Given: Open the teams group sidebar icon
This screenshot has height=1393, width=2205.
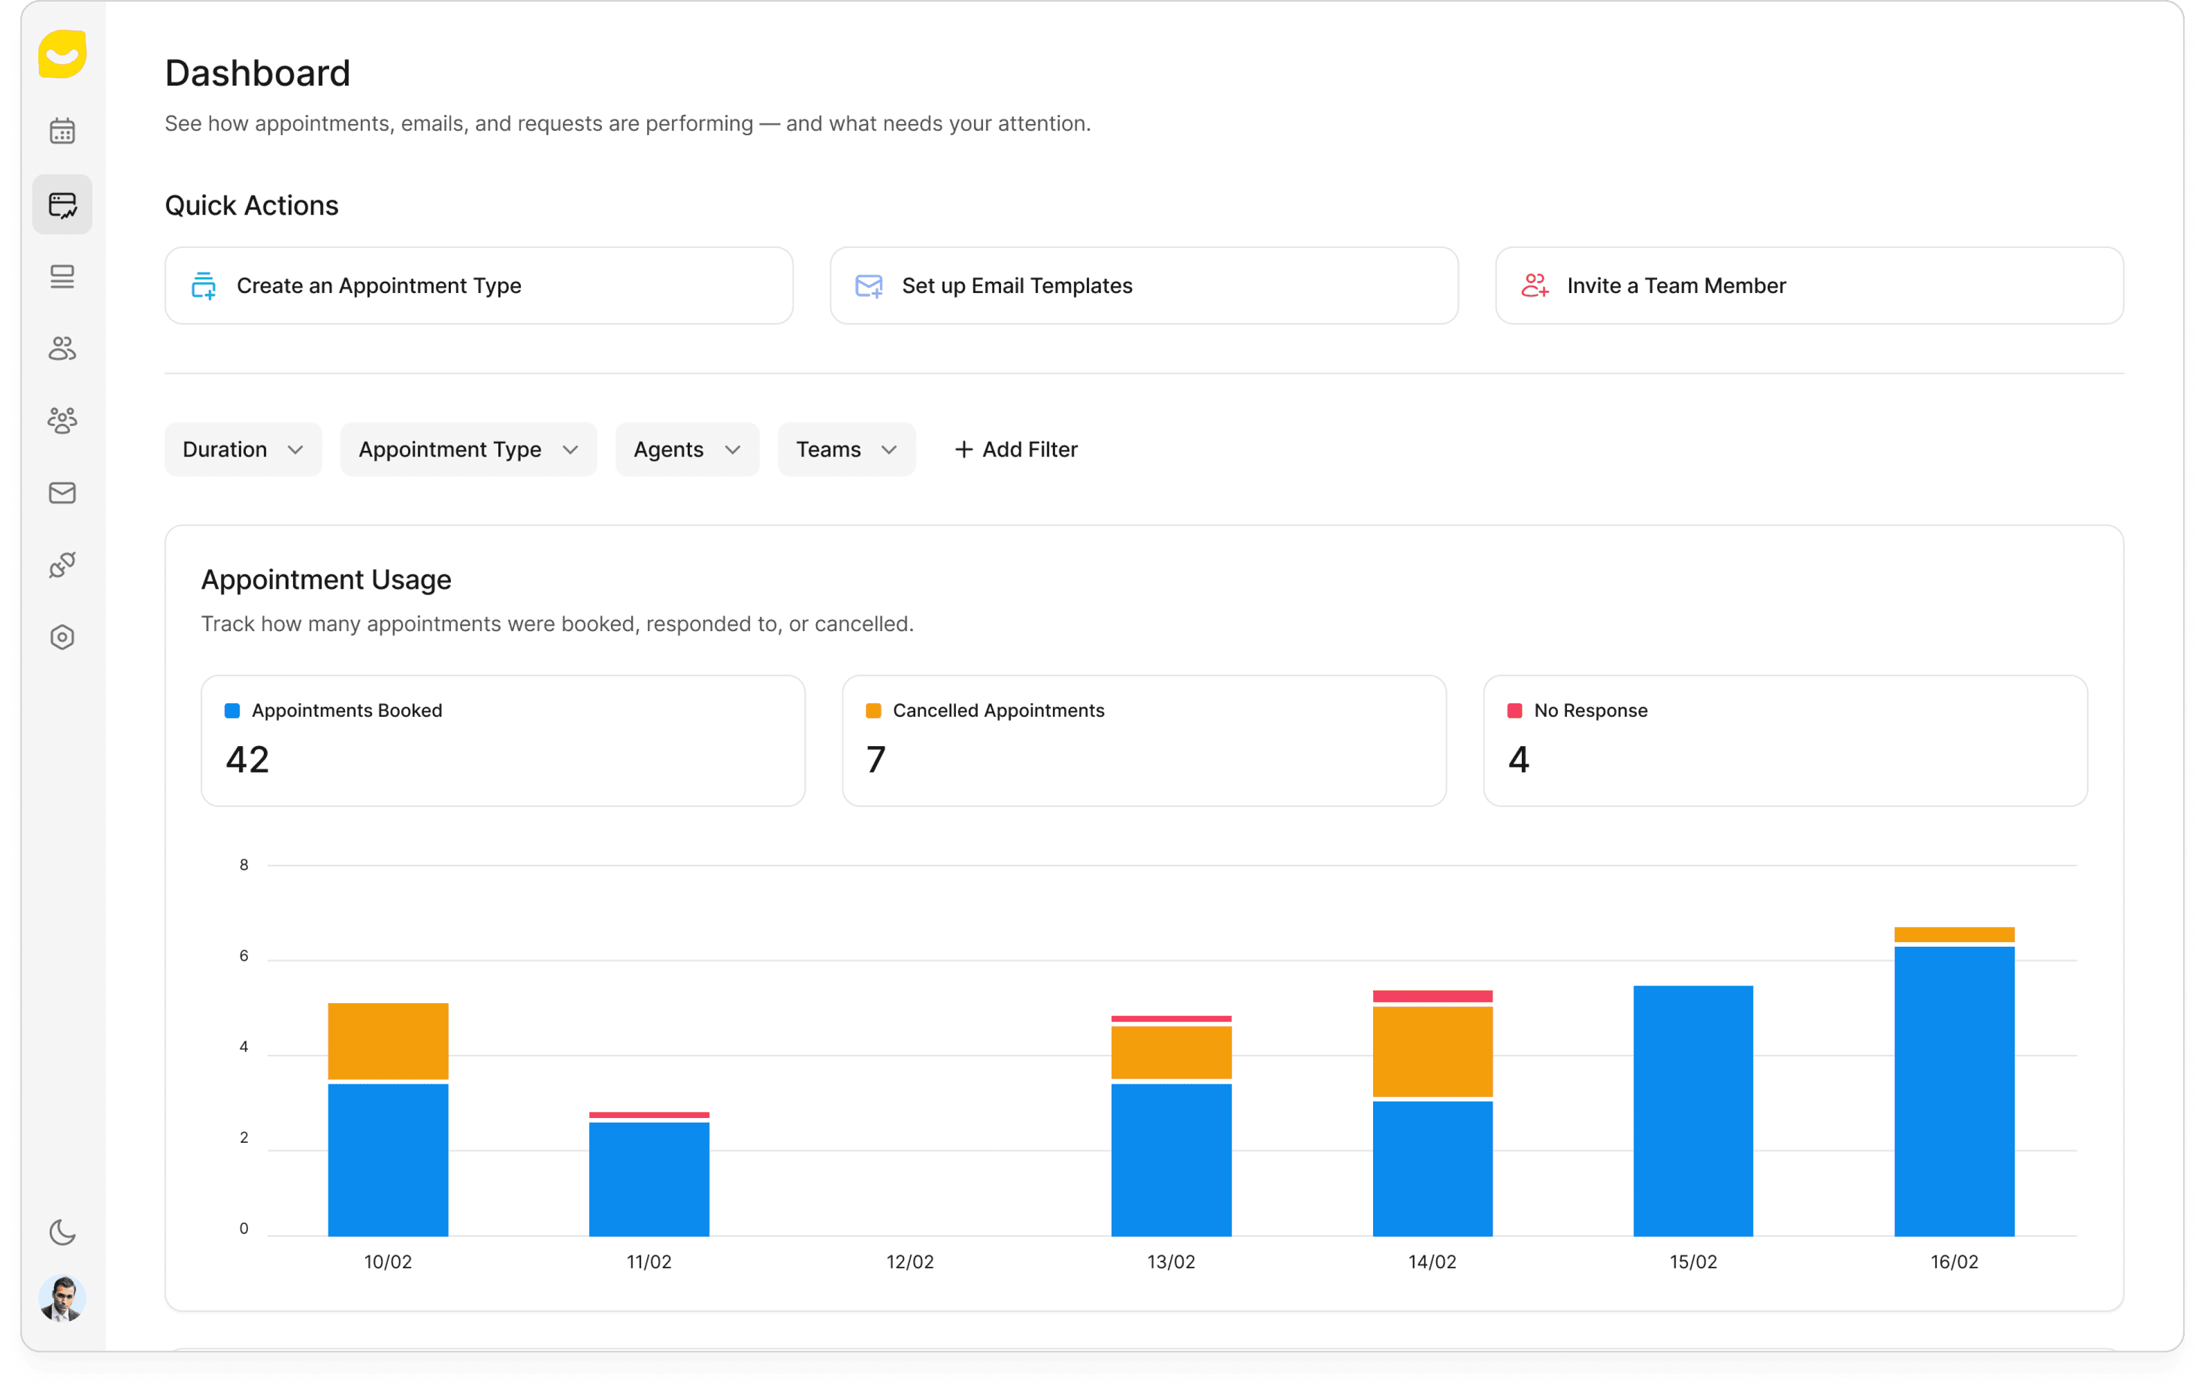Looking at the screenshot, I should (62, 420).
